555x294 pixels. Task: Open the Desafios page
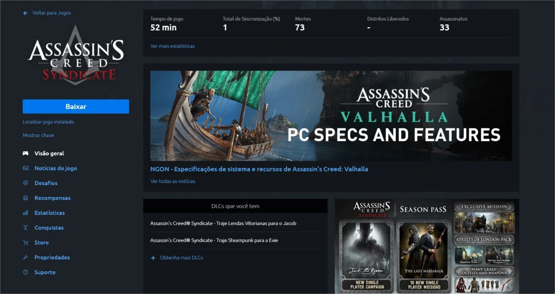(x=46, y=183)
